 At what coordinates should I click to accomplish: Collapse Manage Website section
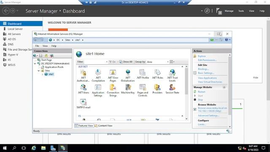224,87
